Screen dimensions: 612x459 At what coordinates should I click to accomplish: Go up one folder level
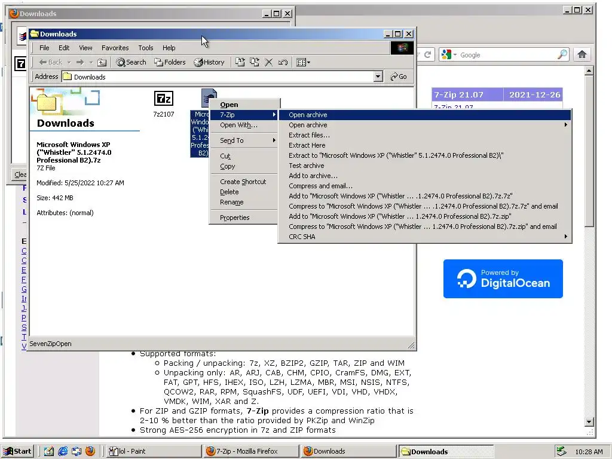coord(102,62)
